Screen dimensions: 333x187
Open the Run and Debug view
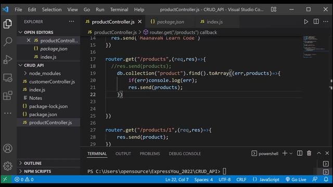coord(8,60)
